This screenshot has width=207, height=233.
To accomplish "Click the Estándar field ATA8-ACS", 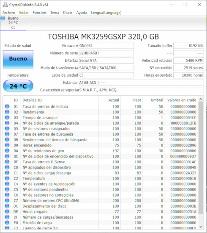I will [x=141, y=83].
